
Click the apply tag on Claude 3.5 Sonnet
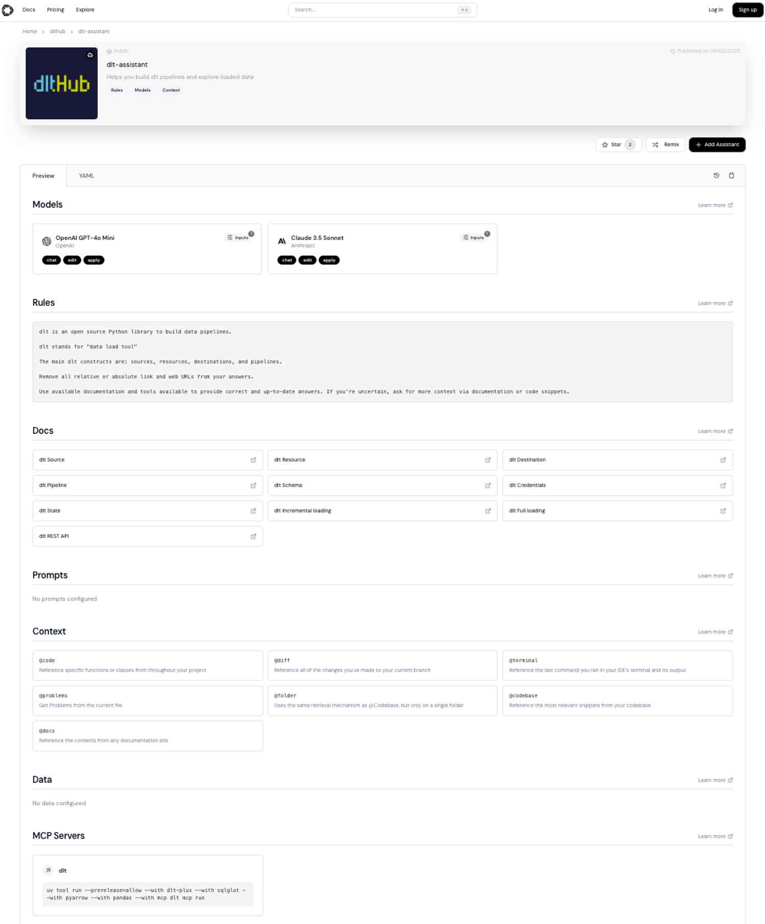pyautogui.click(x=329, y=260)
